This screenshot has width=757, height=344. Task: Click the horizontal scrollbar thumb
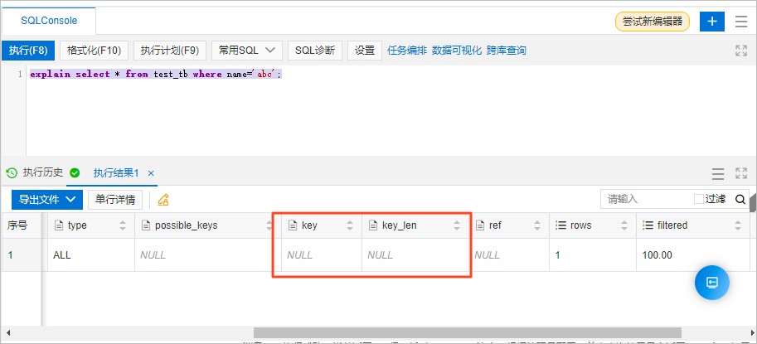click(x=468, y=333)
